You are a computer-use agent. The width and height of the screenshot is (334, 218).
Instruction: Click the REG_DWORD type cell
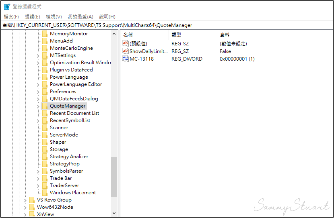(187, 59)
